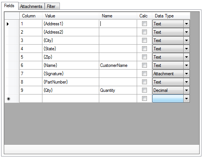Check the Calc box for {Address1} row
This screenshot has height=158, width=203.
[x=144, y=24]
